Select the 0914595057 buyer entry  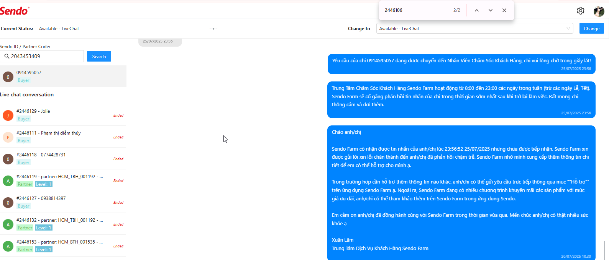63,76
